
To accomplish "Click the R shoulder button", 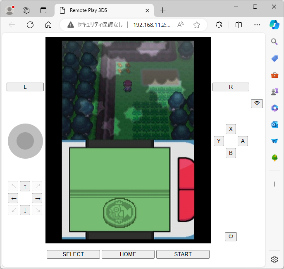I will [231, 87].
